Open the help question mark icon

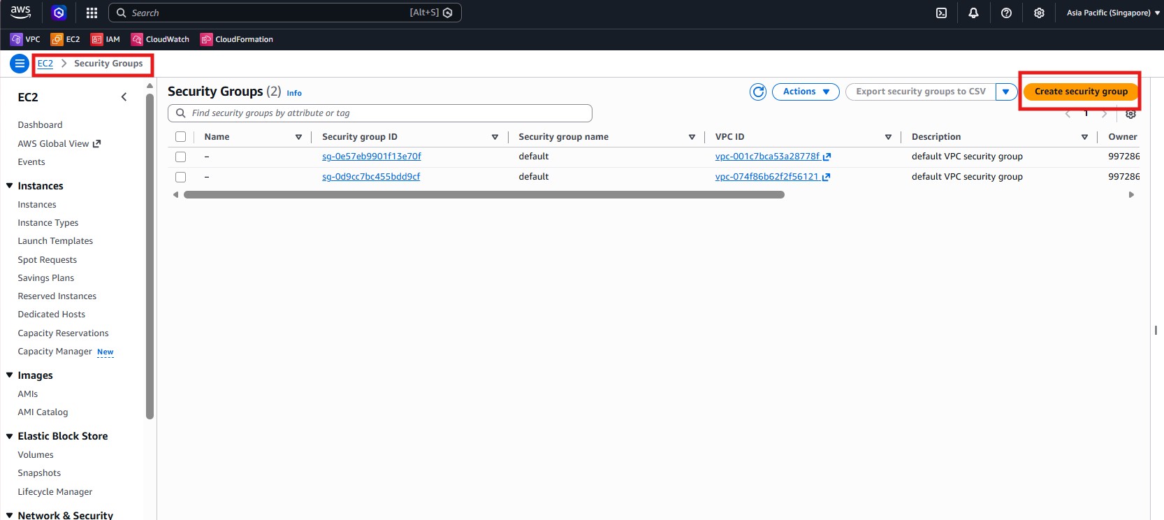1006,13
